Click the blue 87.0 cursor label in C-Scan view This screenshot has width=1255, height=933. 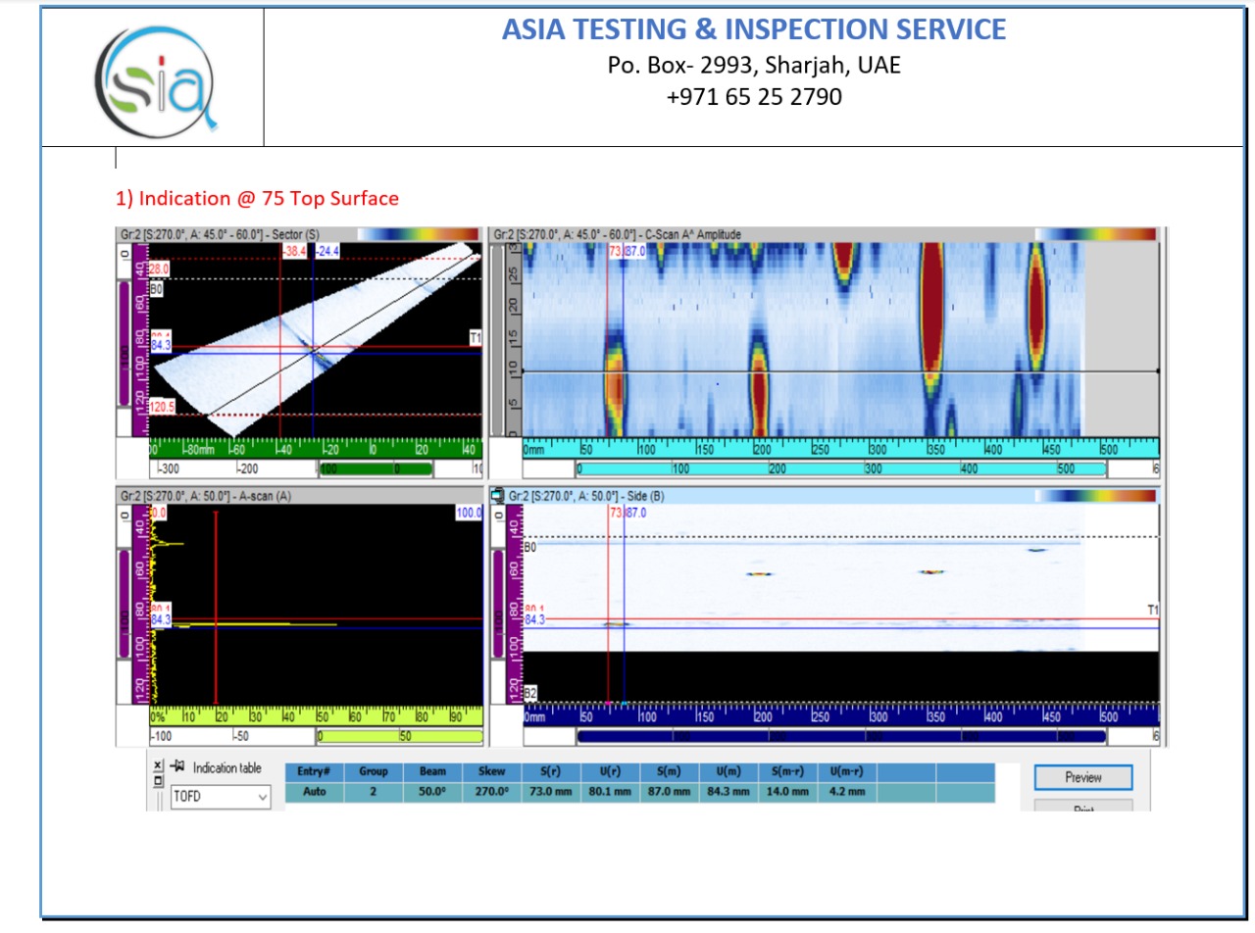coord(635,252)
